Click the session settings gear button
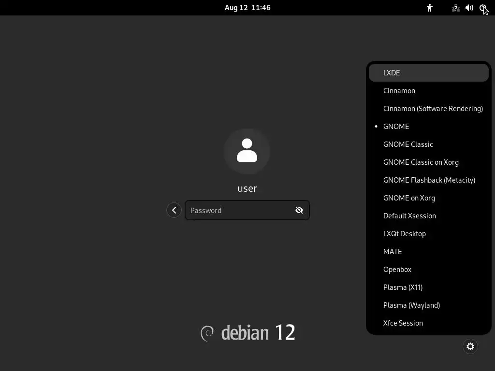This screenshot has width=495, height=371. 470,346
